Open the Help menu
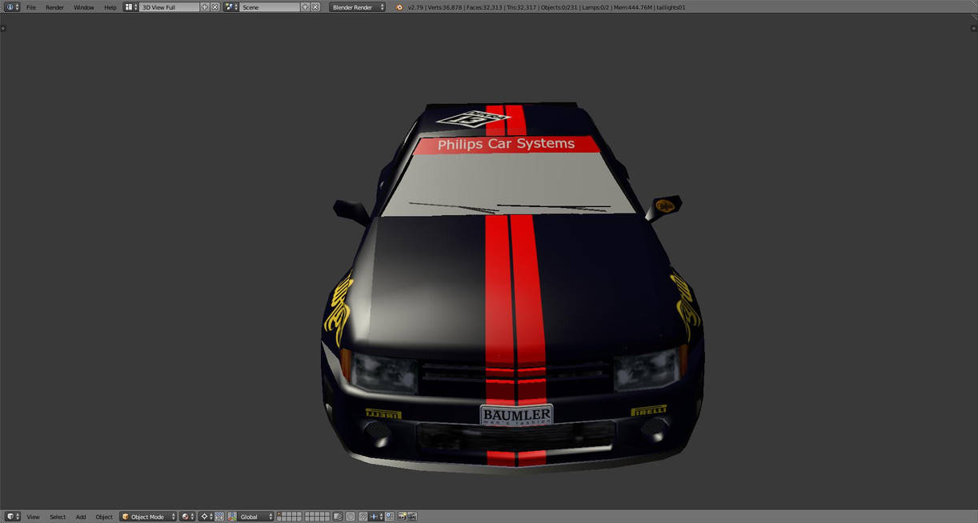Viewport: 978px width, 523px height. (x=110, y=7)
